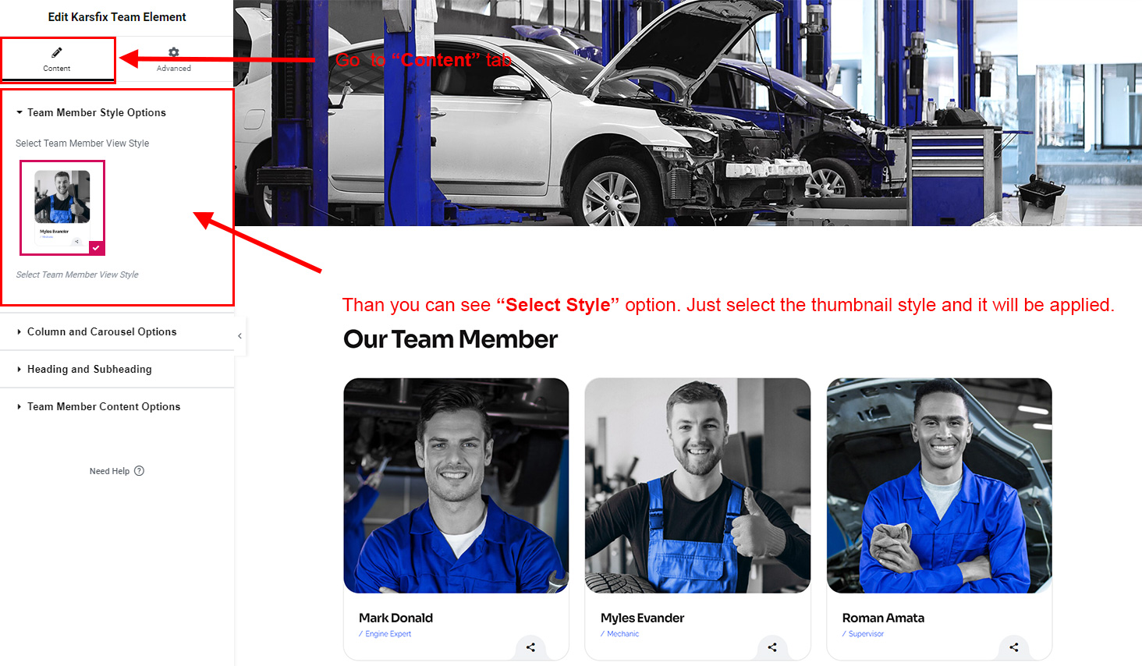Click share icon on Mark Donald card

click(x=530, y=647)
